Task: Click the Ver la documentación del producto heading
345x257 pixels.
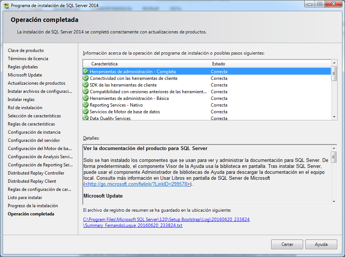Action: click(145, 148)
